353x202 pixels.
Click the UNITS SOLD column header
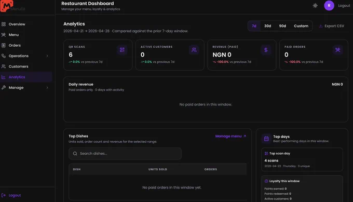158,169
